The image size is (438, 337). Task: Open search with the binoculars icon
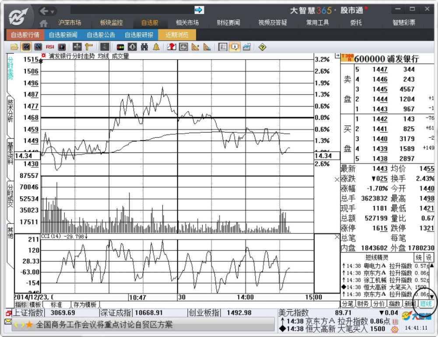[144, 47]
